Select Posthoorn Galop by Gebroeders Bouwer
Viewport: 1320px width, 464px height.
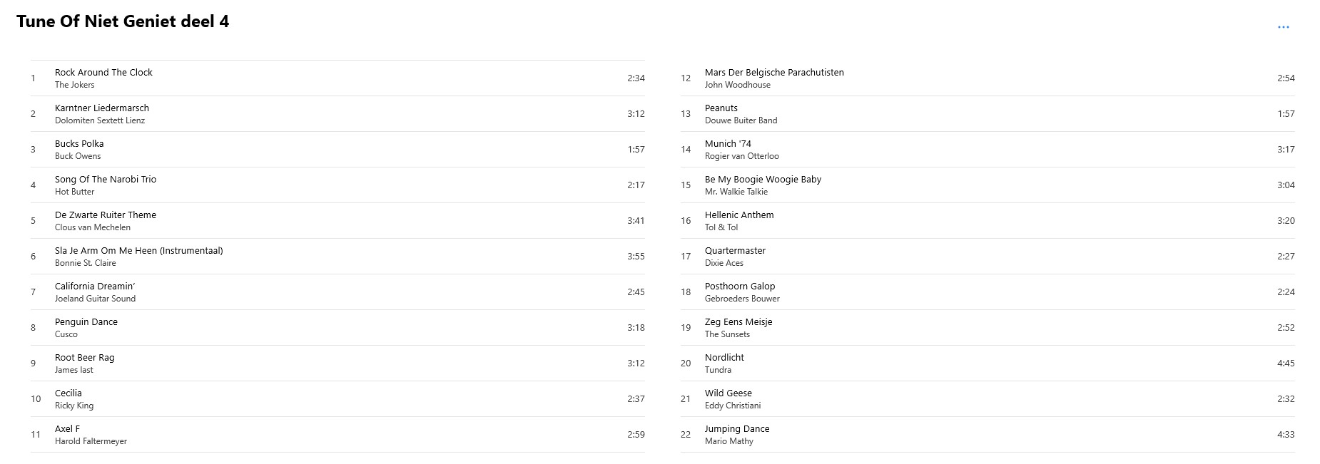(x=988, y=292)
